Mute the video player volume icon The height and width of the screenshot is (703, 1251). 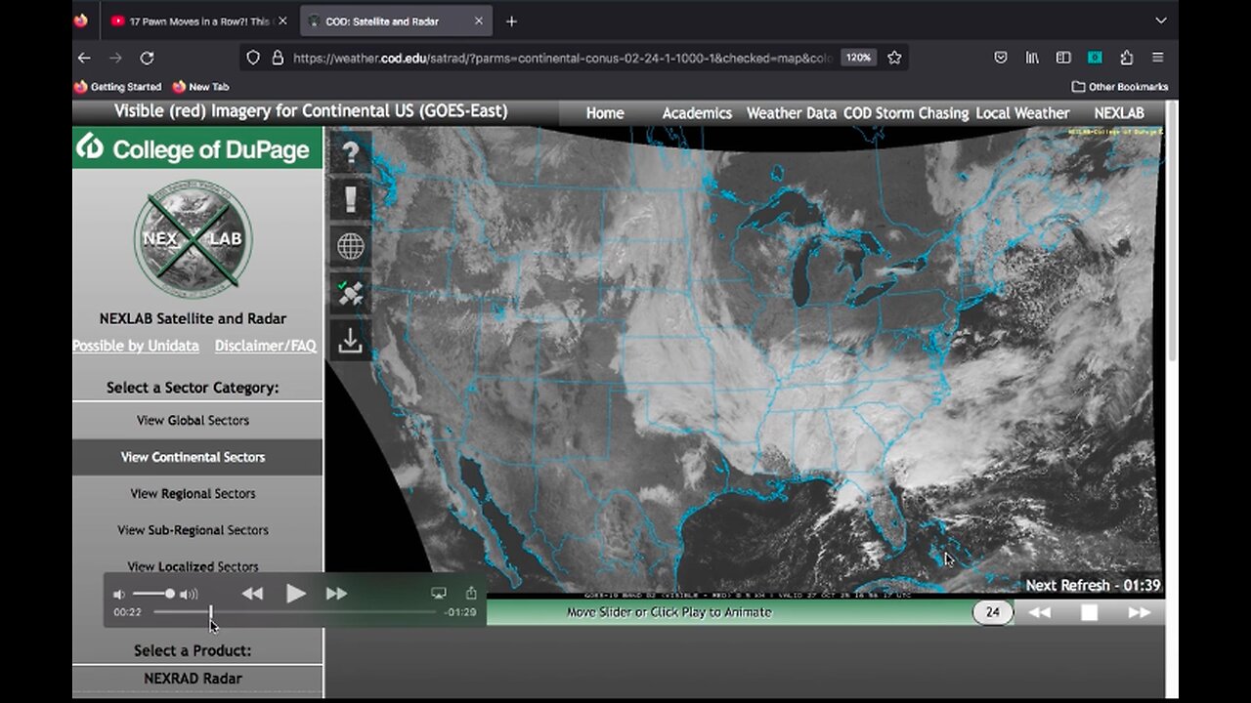(119, 594)
